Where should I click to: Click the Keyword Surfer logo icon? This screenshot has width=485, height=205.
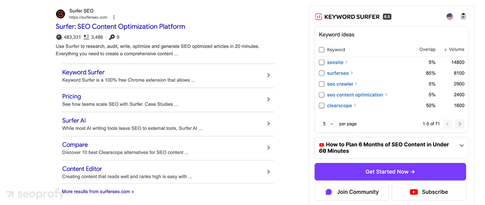click(318, 17)
